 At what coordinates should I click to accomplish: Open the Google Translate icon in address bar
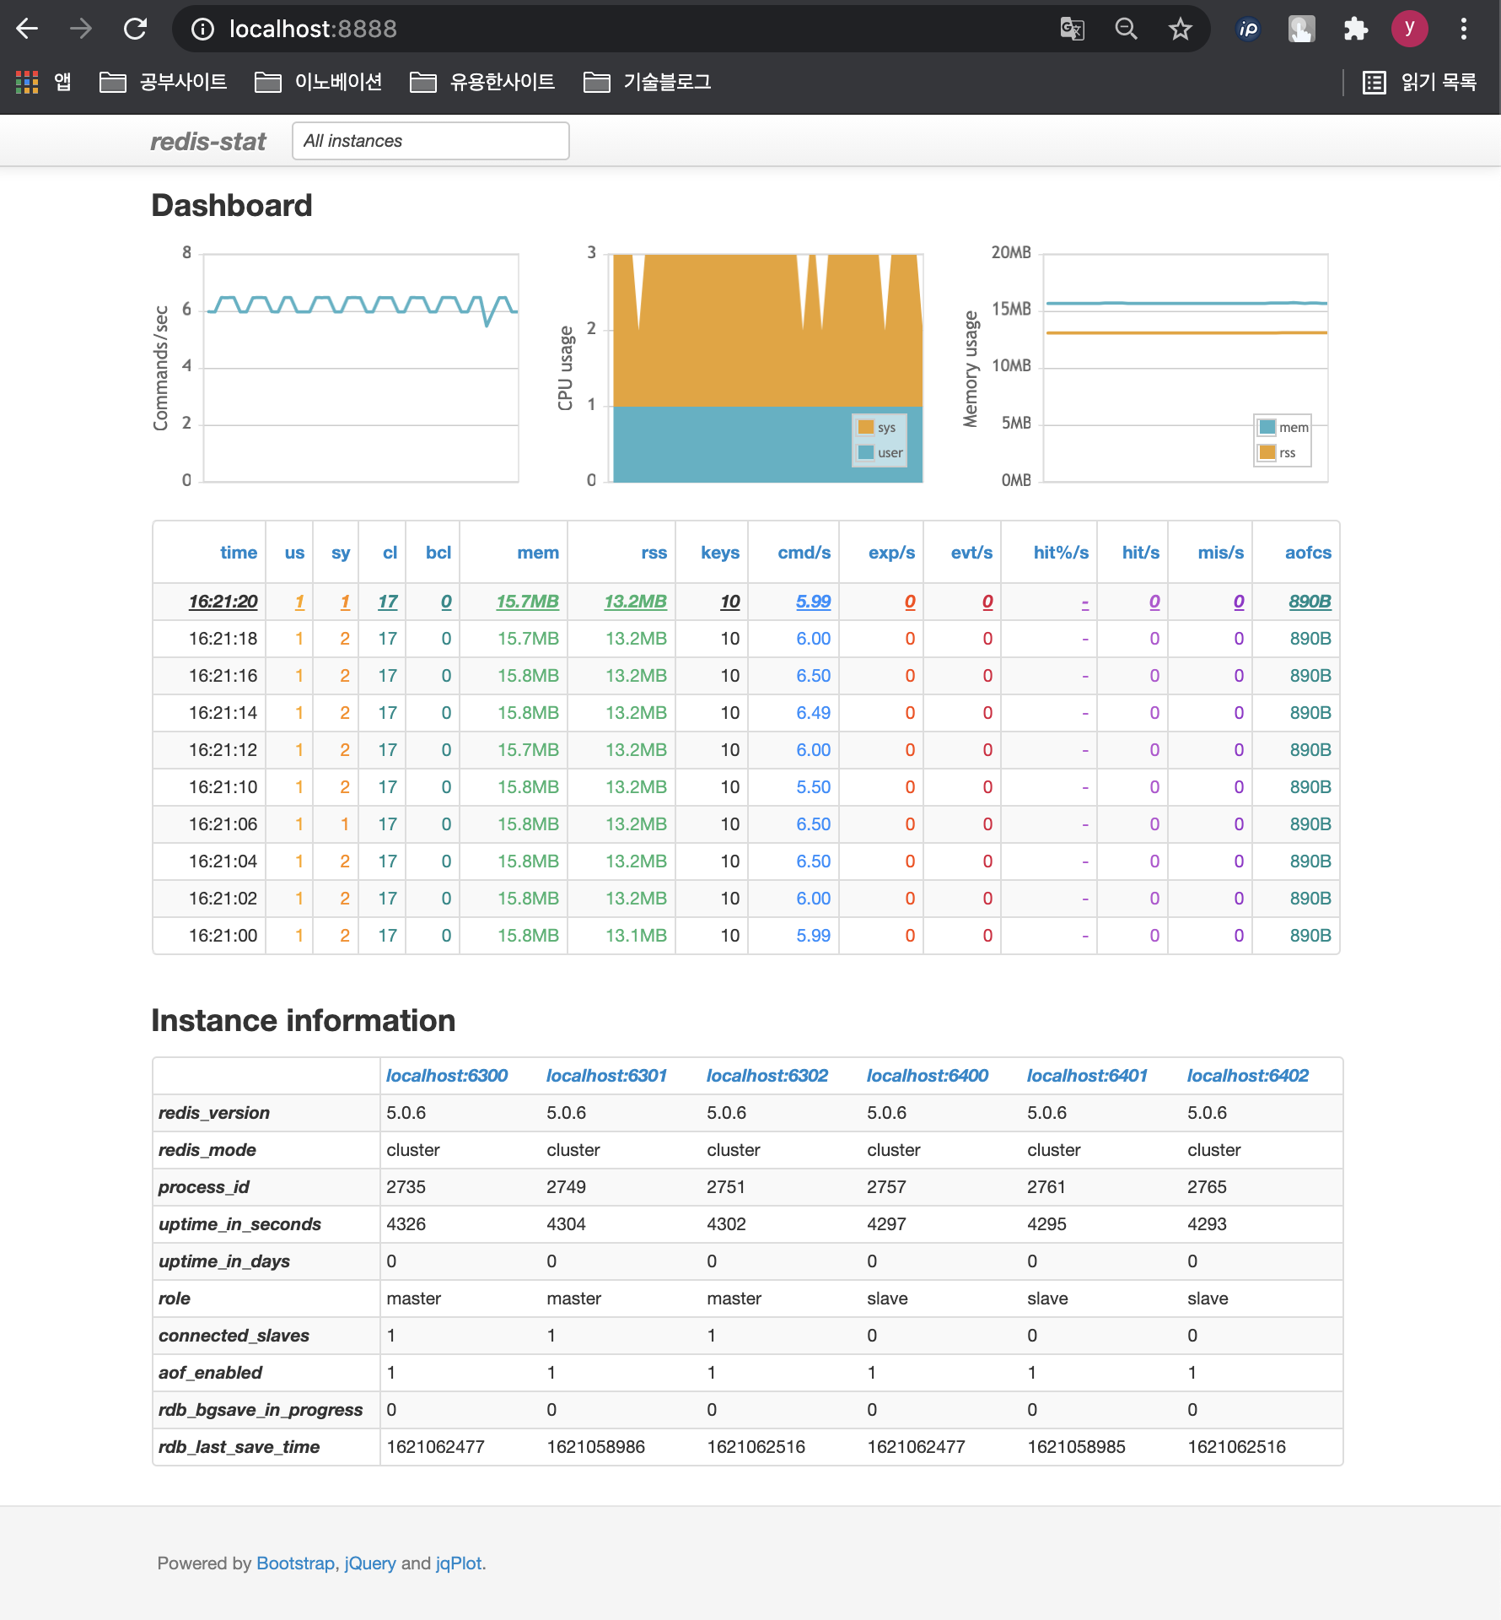pyautogui.click(x=1072, y=30)
